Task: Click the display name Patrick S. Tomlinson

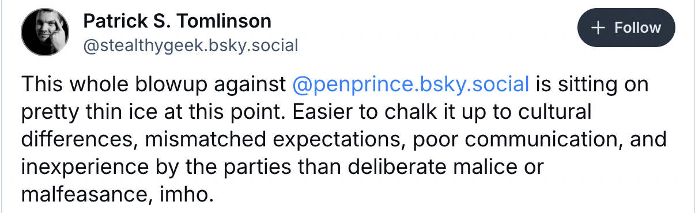Action: (177, 21)
